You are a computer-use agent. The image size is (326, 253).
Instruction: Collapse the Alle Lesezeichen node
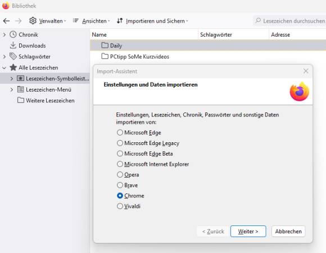pos(4,67)
